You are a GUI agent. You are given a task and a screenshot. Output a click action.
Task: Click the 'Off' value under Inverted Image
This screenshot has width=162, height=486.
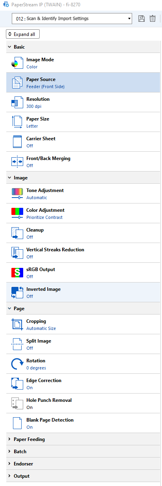(x=29, y=296)
